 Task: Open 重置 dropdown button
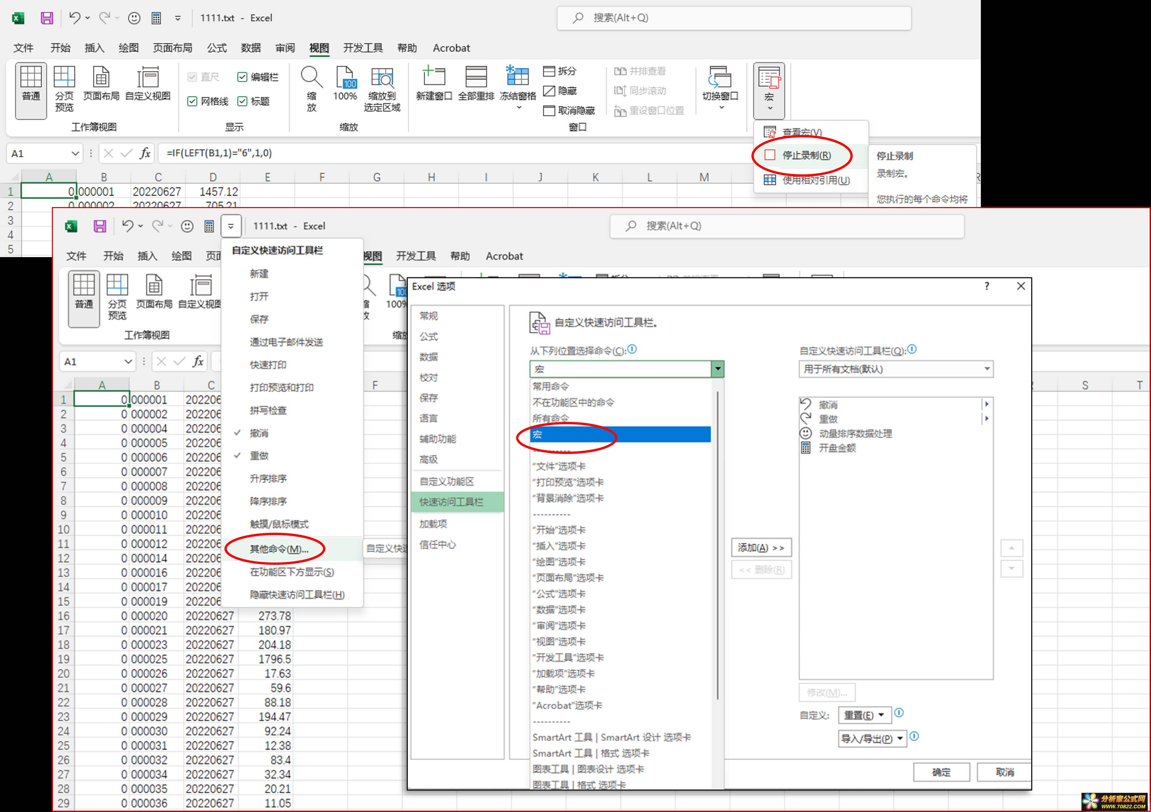click(x=864, y=715)
